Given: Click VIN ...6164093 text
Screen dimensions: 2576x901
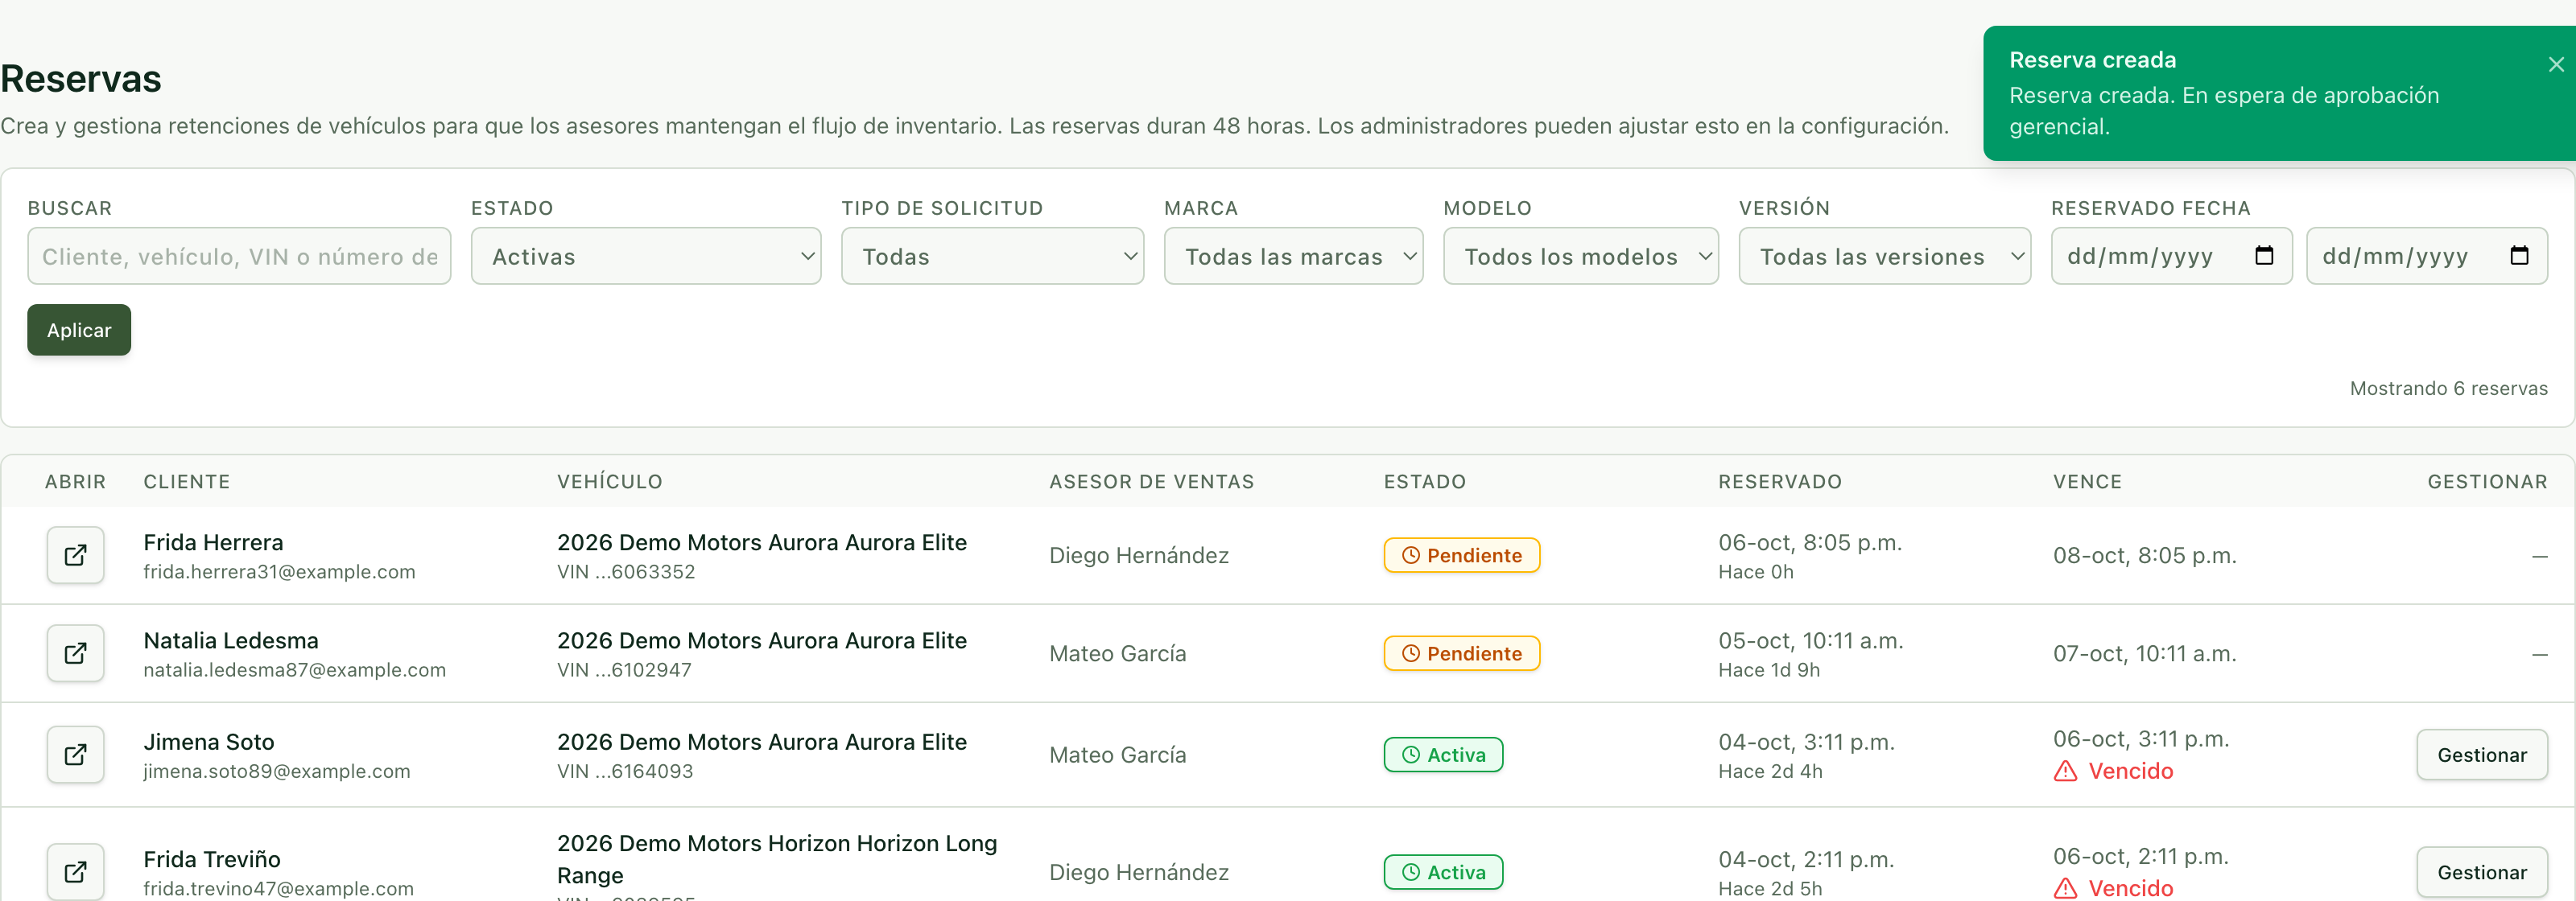Looking at the screenshot, I should (625, 771).
